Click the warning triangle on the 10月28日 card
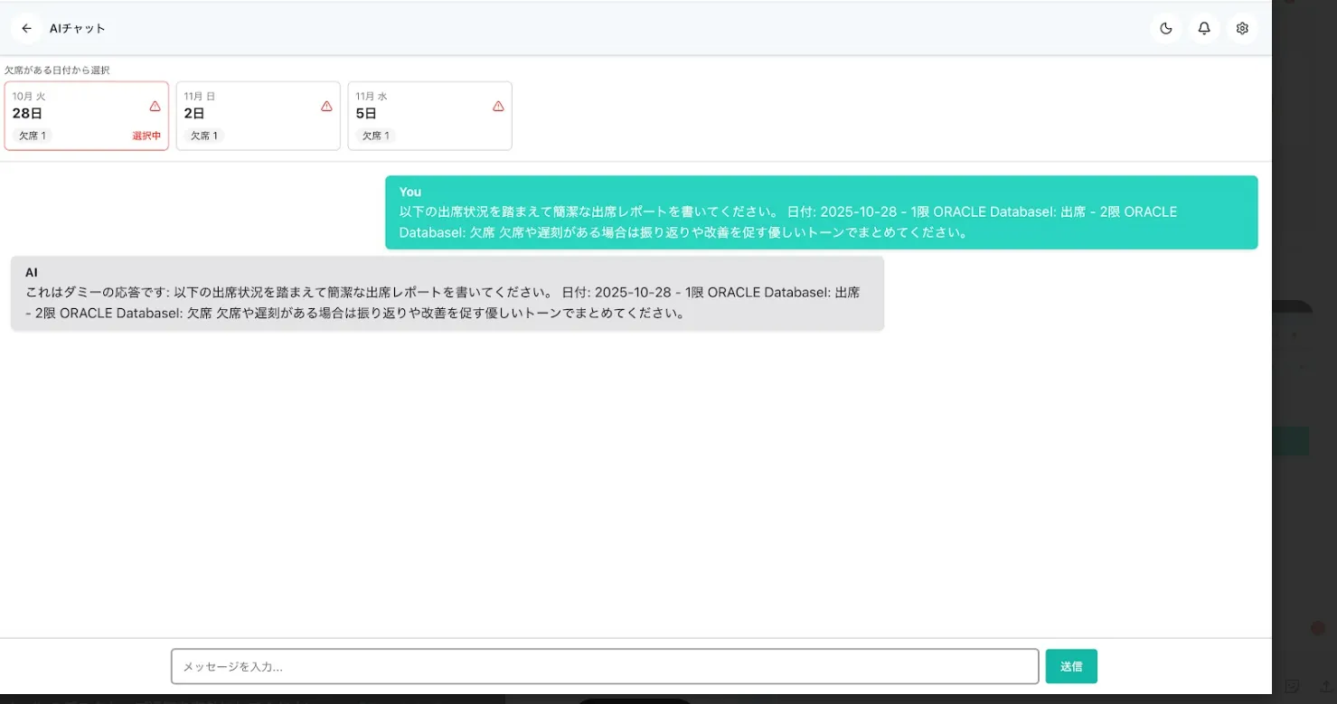The image size is (1337, 704). pos(154,106)
